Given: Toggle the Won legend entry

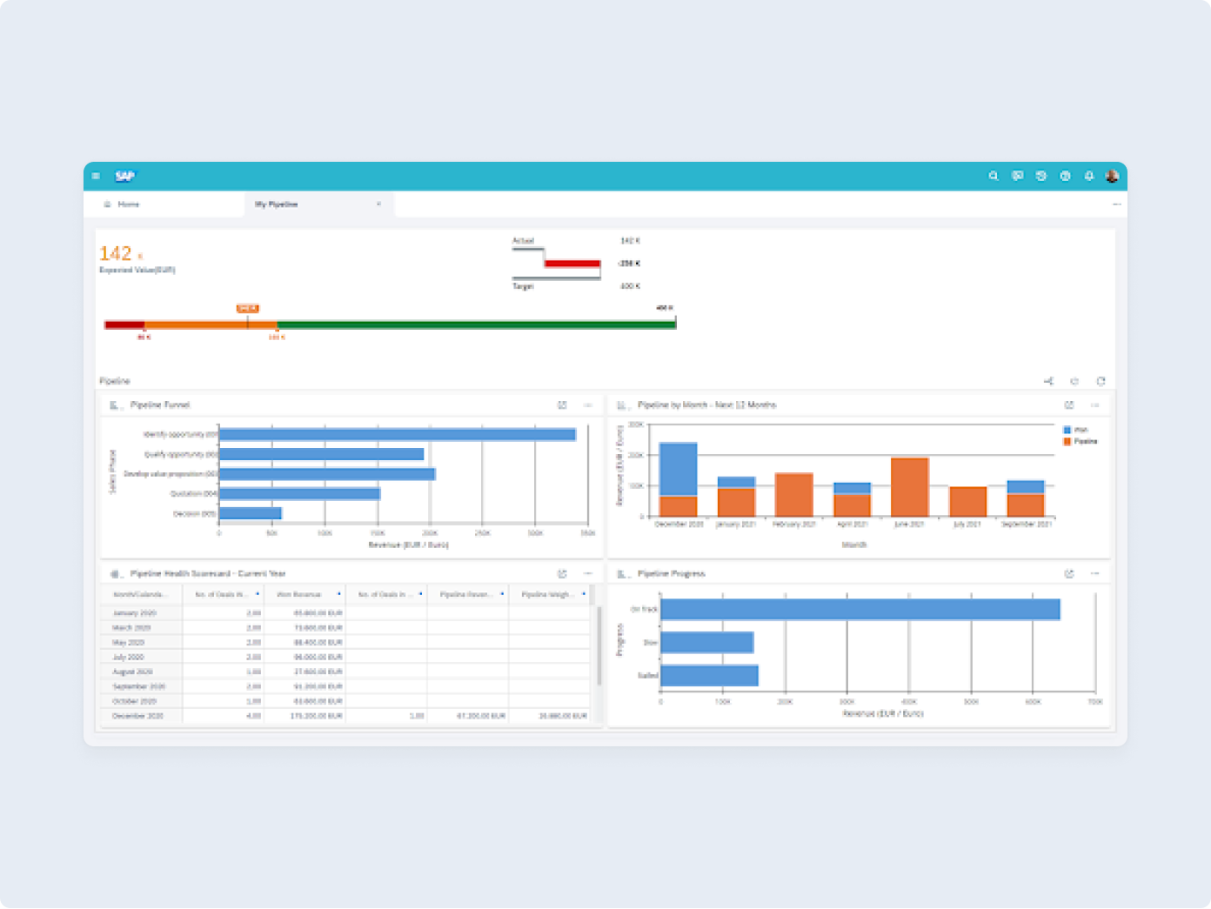Looking at the screenshot, I should [x=1075, y=430].
